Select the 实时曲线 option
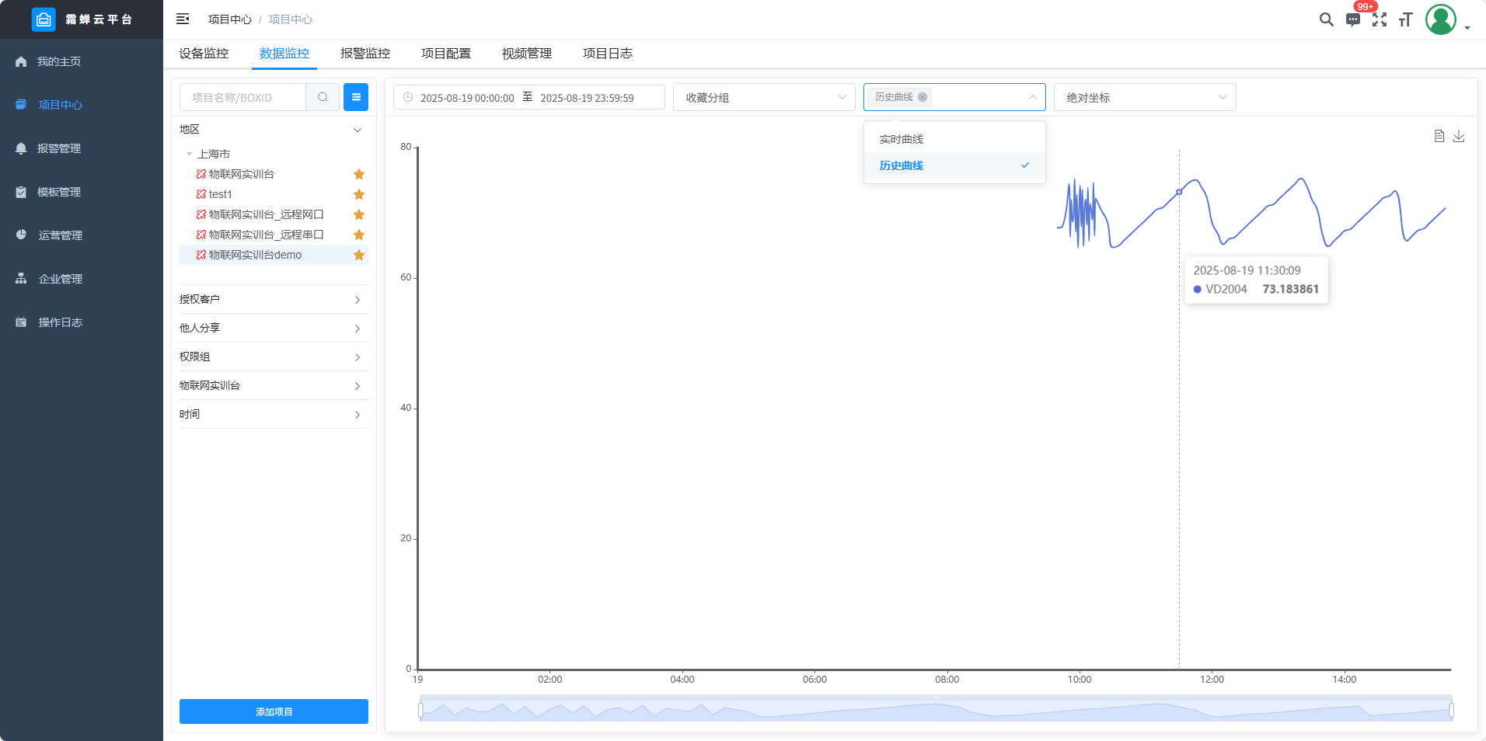The width and height of the screenshot is (1486, 741). coord(902,139)
